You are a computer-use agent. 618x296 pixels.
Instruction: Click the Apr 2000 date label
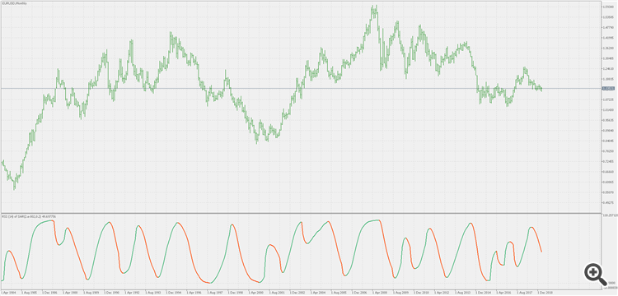click(255, 293)
